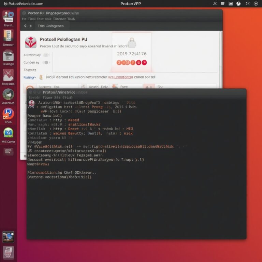Open the Tesinge dock application
The image size is (262, 262).
(8, 56)
